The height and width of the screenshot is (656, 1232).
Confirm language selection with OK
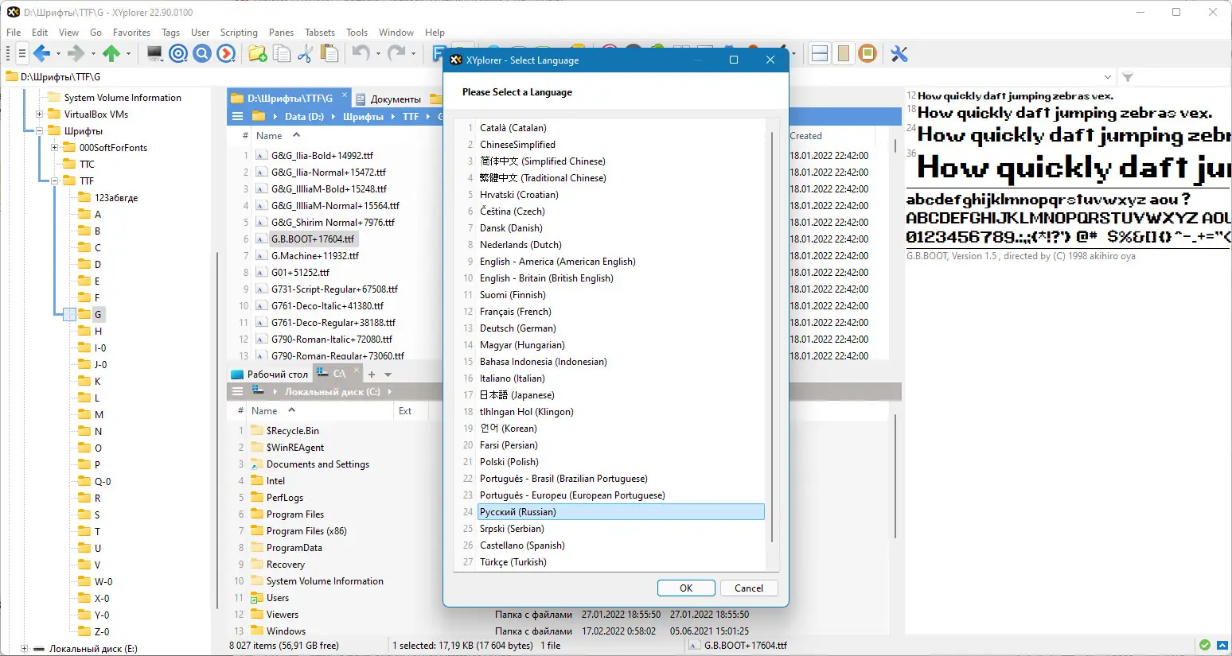coord(686,588)
